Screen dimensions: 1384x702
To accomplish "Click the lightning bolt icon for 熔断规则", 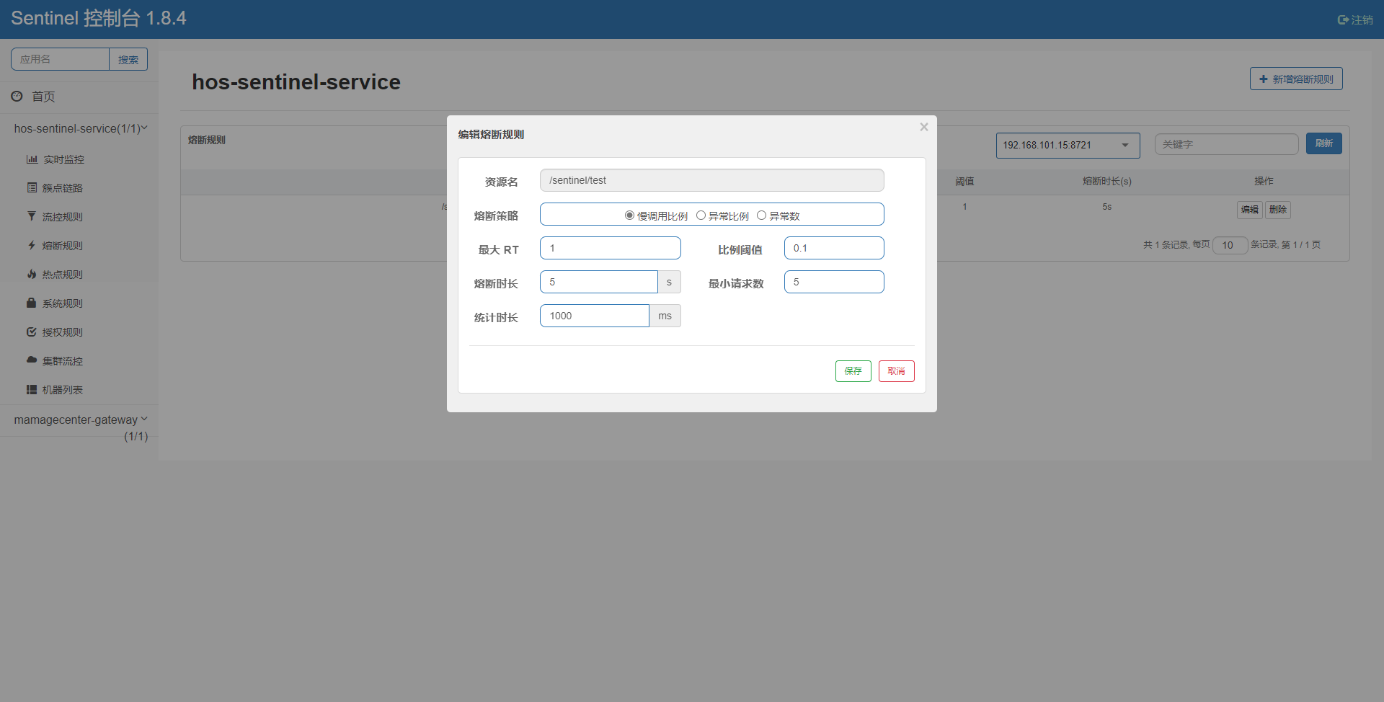I will click(32, 246).
